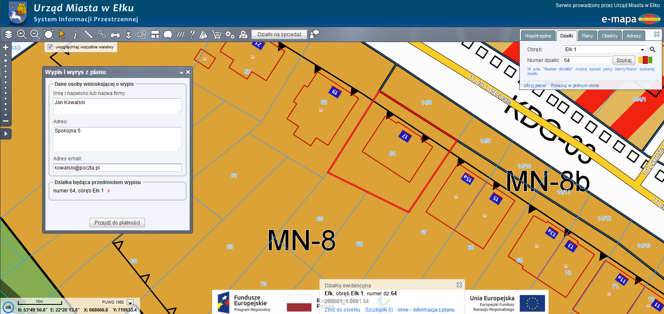Click the ok round badge in corner
Image resolution: width=664 pixels, height=314 pixels.
pos(8,307)
